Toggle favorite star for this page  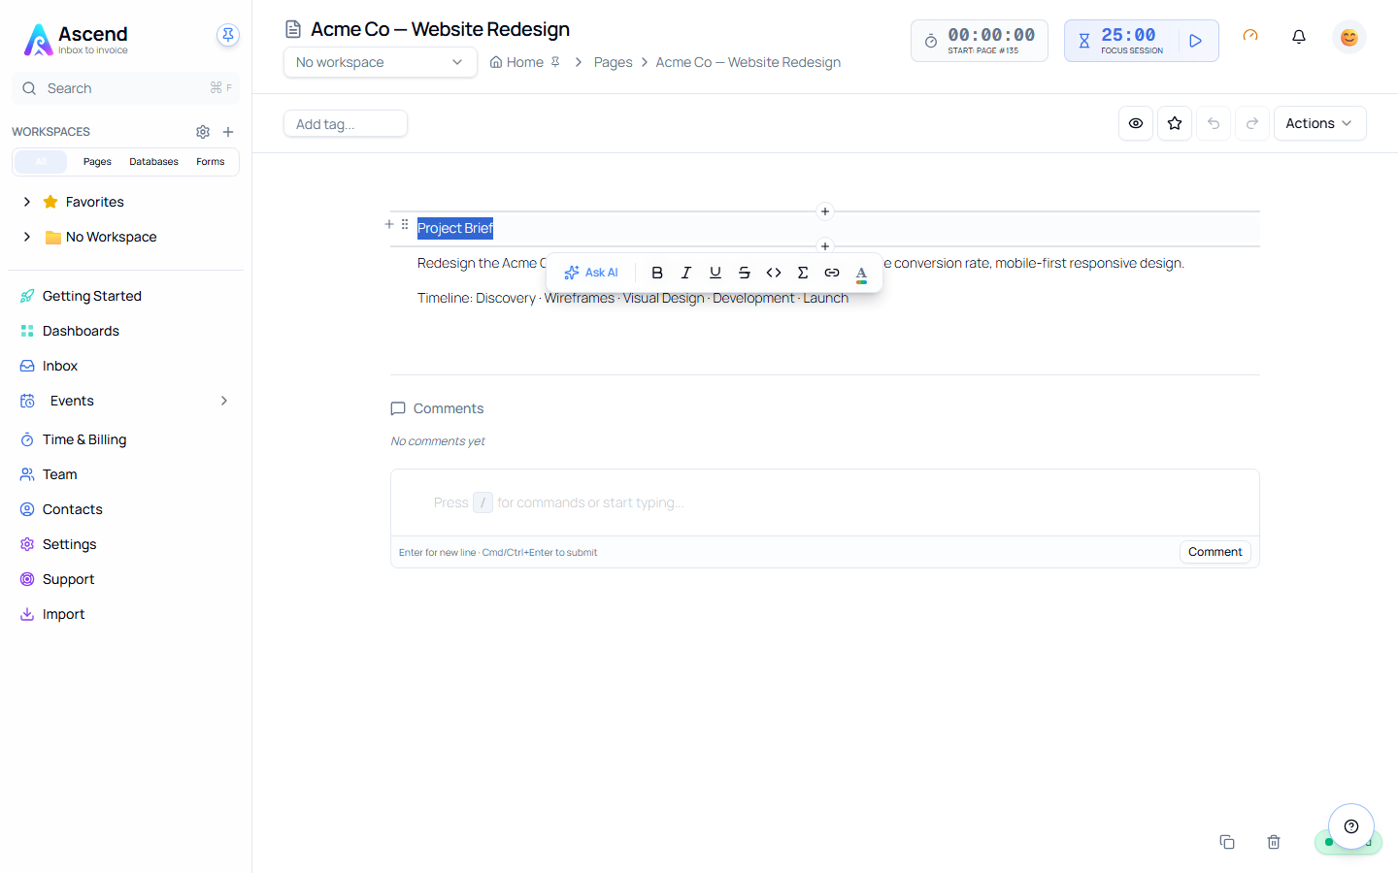1175,123
